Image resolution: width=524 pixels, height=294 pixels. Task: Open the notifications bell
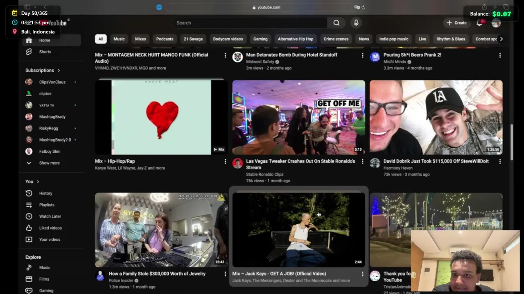point(479,23)
